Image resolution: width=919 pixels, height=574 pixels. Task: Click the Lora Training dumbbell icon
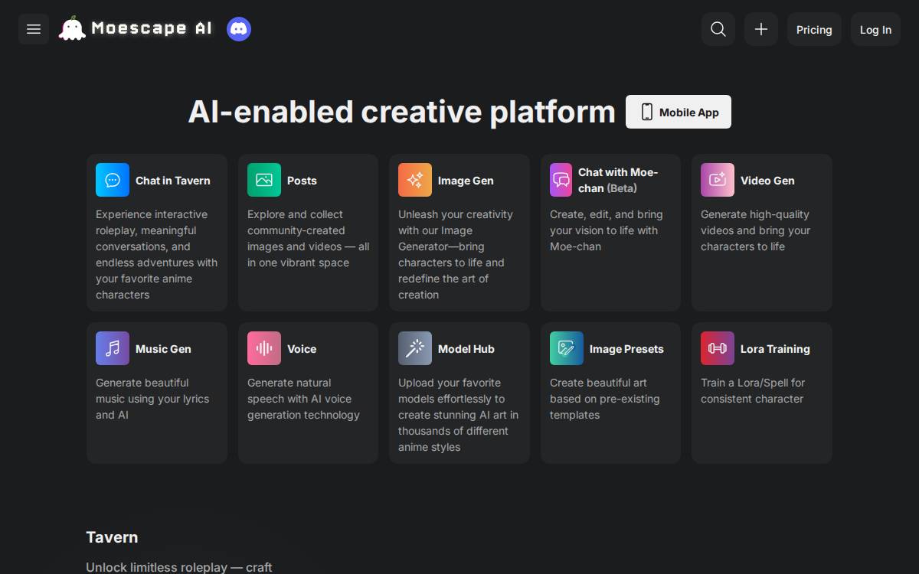[718, 348]
